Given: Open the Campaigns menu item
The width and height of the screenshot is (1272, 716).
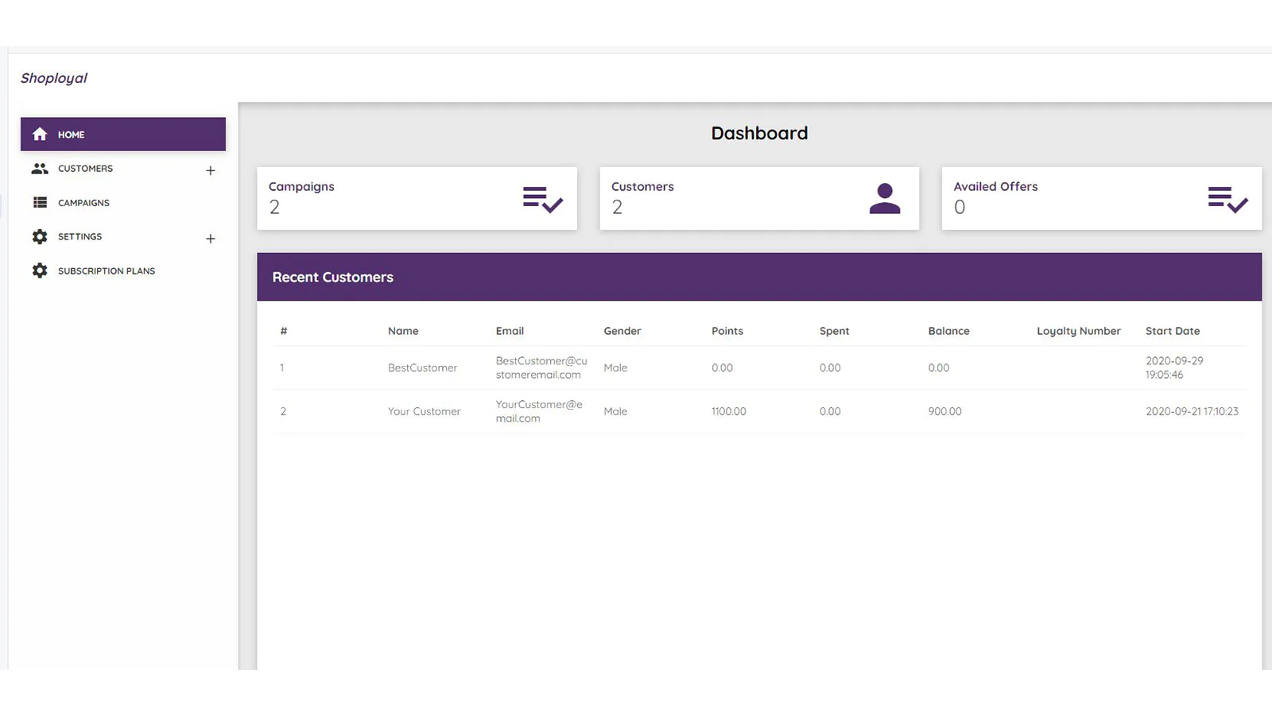Looking at the screenshot, I should point(83,203).
